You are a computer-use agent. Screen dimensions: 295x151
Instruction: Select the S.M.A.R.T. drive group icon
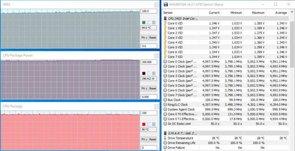click(165, 133)
